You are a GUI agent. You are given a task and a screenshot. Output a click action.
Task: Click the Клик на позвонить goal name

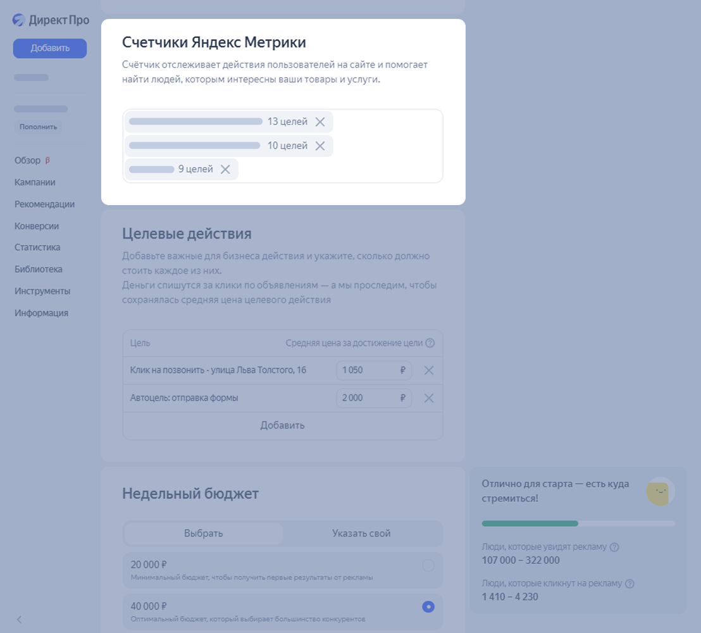(x=218, y=370)
